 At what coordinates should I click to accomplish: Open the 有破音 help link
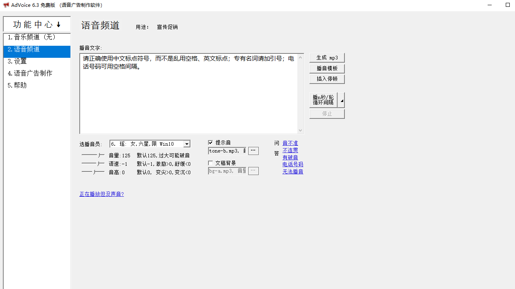[290, 158]
